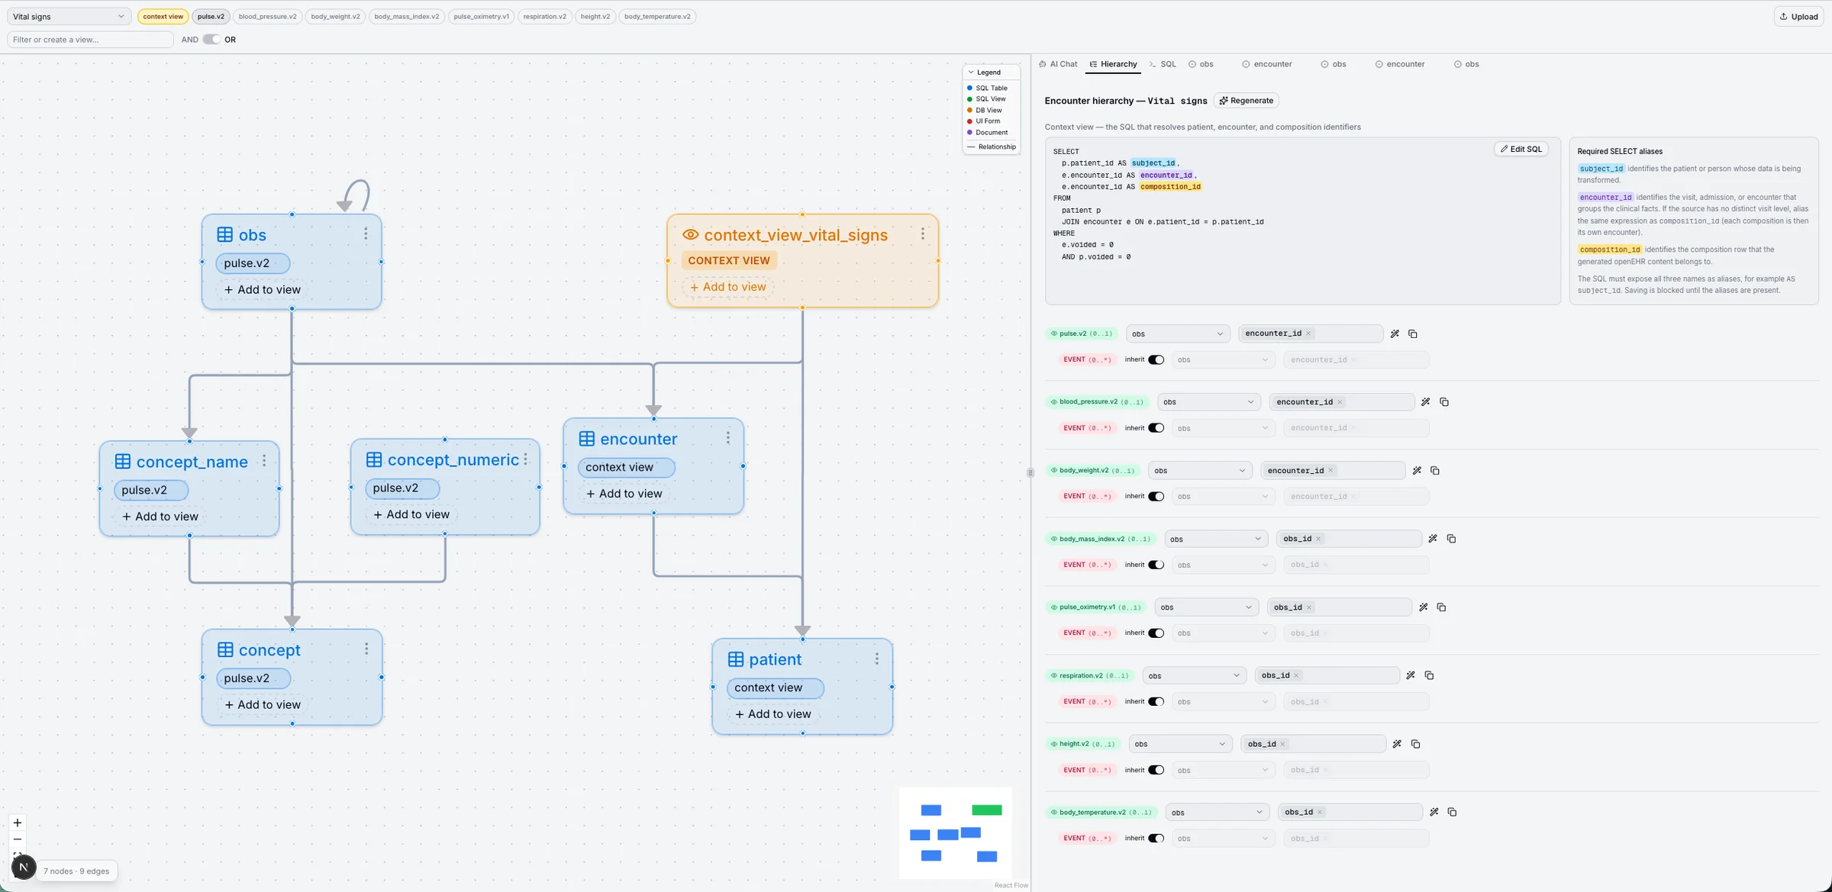1832x892 pixels.
Task: Click the Filter or create a view field
Action: tap(90, 40)
